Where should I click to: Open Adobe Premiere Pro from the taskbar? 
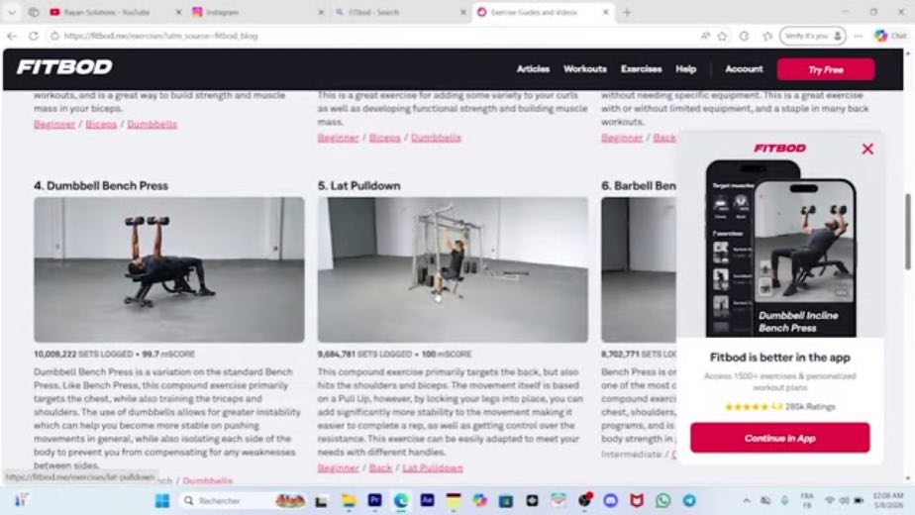(374, 500)
